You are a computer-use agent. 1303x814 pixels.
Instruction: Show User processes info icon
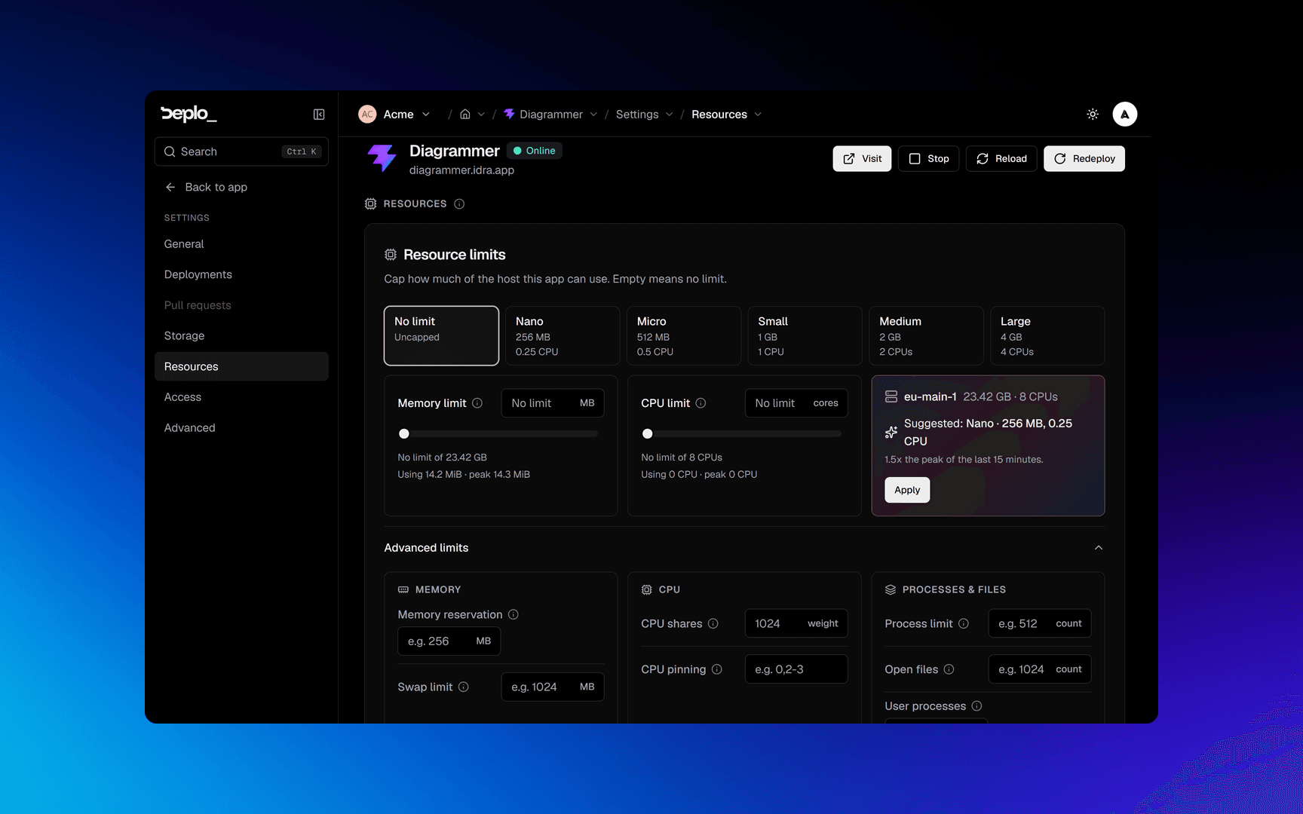coord(976,706)
